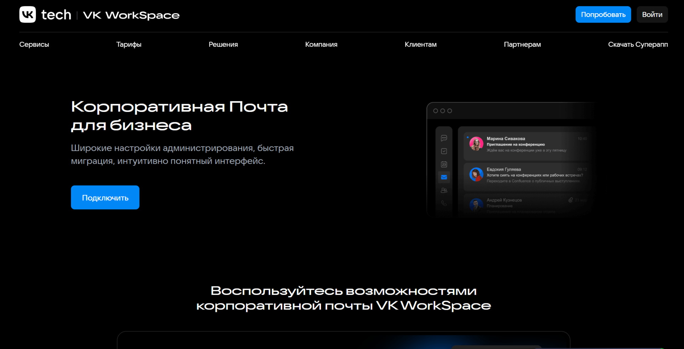Open the Сервисы menu

(34, 45)
